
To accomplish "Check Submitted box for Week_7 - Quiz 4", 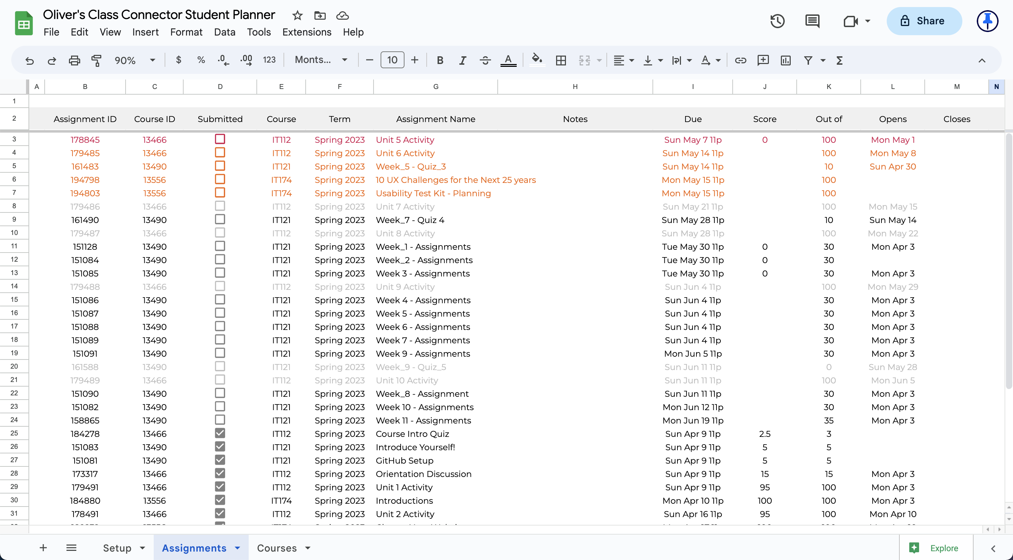I will [x=220, y=219].
